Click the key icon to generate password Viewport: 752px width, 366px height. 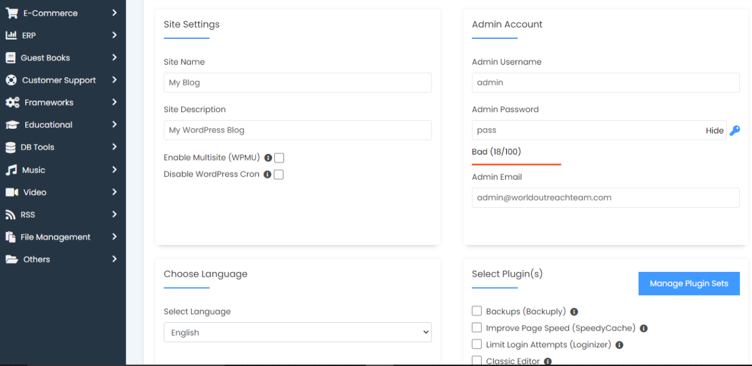tap(735, 131)
